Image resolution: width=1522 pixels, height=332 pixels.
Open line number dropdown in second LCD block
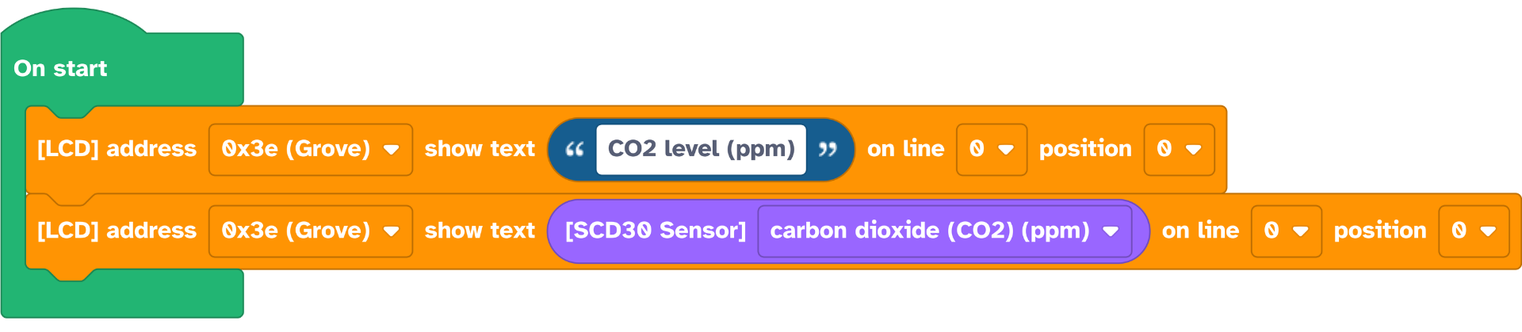point(1286,231)
